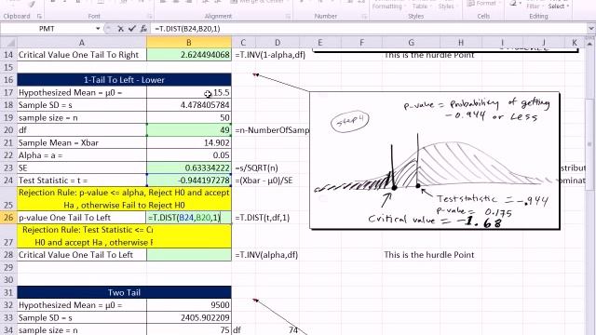This screenshot has width=596, height=335.
Task: Click formula note =(Xbar - µ0)/SE
Action: [x=264, y=181]
